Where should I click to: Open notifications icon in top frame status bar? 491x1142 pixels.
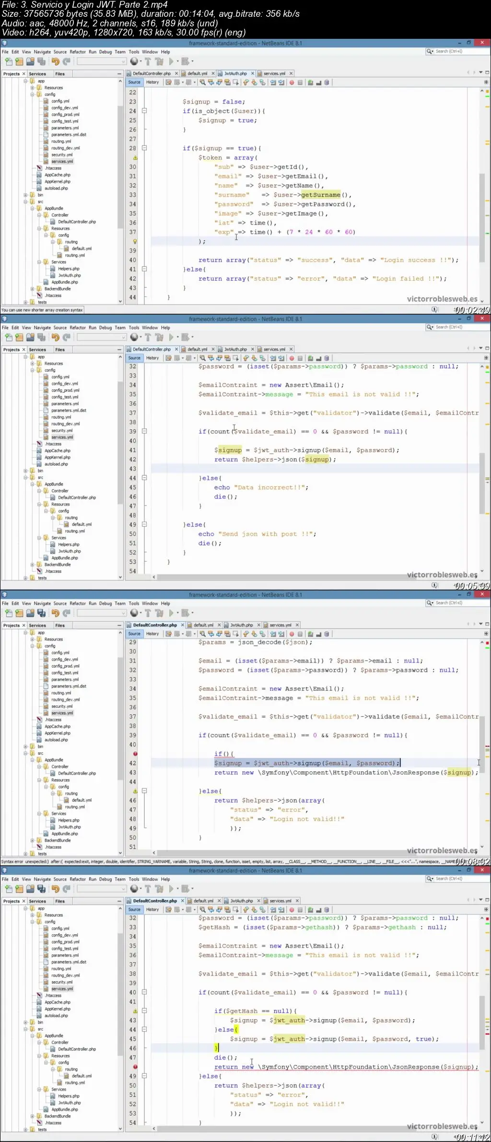click(434, 309)
